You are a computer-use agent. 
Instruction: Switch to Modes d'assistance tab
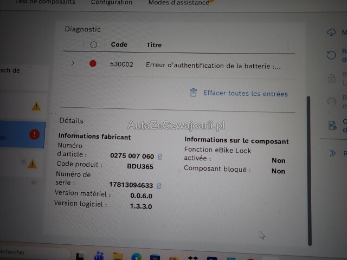tap(178, 3)
